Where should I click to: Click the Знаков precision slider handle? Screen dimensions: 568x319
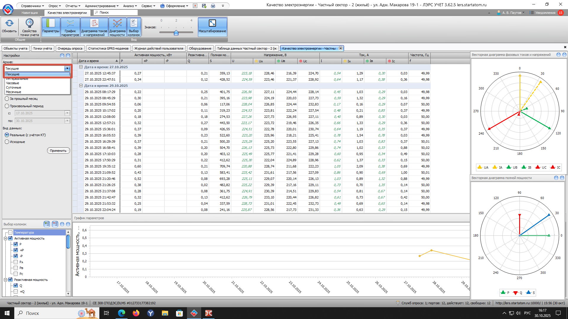176,33
